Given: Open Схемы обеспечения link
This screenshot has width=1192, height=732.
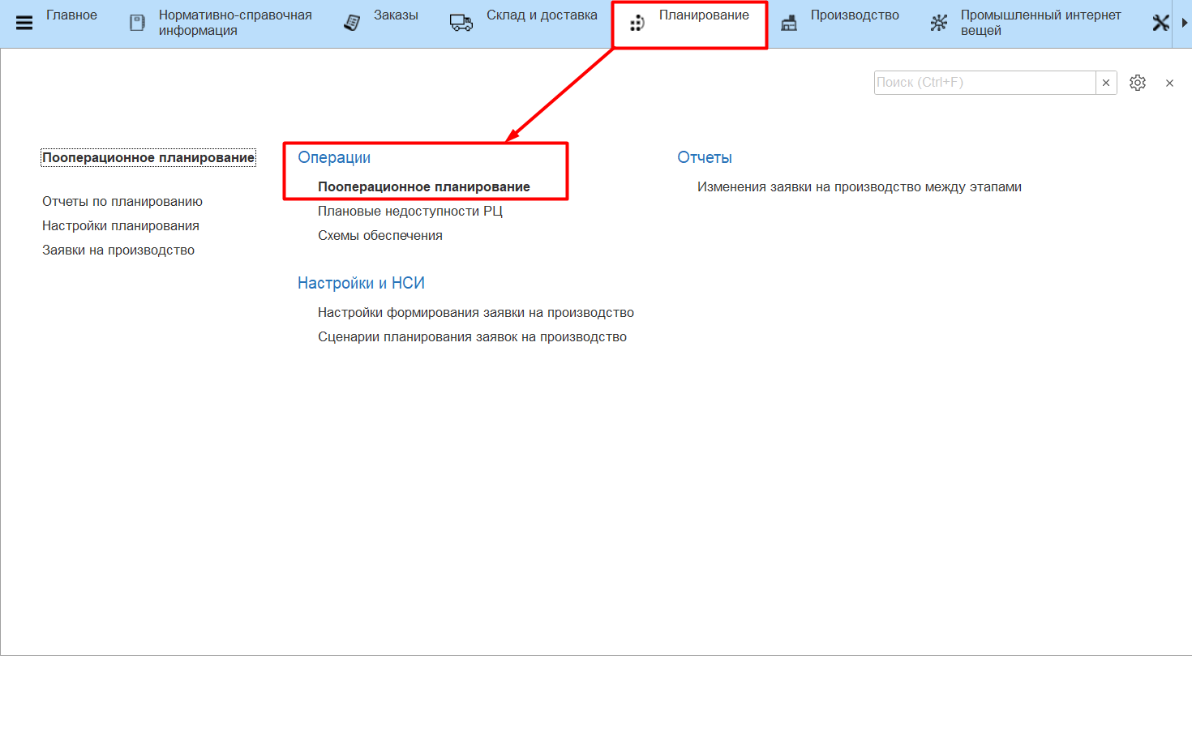Looking at the screenshot, I should [379, 235].
